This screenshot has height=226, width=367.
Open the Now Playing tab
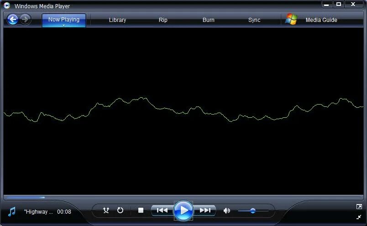pyautogui.click(x=64, y=20)
